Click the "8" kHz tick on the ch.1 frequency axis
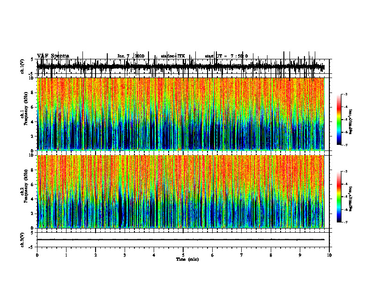Image resolution: width=371 pixels, height=286 pixels. click(32, 93)
